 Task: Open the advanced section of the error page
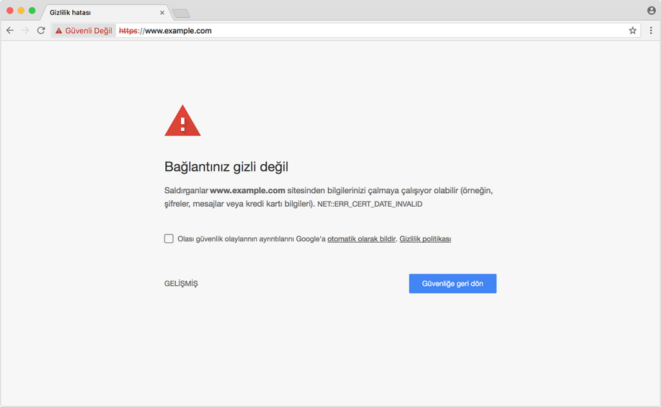tap(181, 283)
